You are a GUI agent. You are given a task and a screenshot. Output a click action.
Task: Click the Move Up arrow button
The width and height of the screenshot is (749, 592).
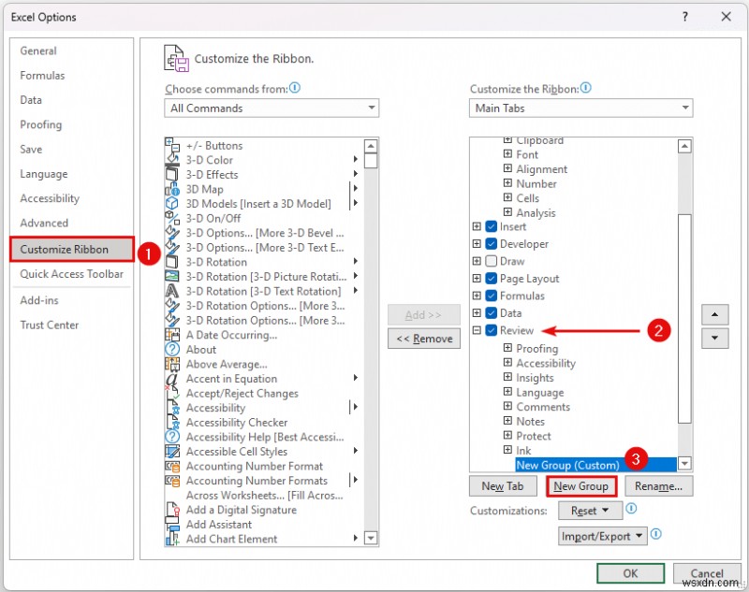714,314
